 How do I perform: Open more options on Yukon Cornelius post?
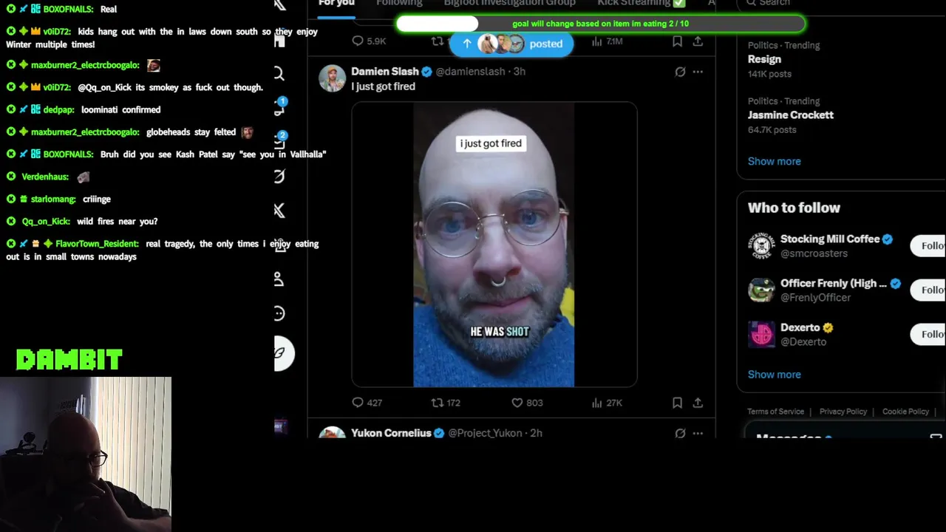click(698, 433)
